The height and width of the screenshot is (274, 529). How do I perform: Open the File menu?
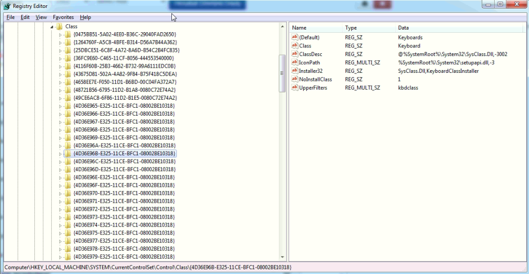pos(11,17)
